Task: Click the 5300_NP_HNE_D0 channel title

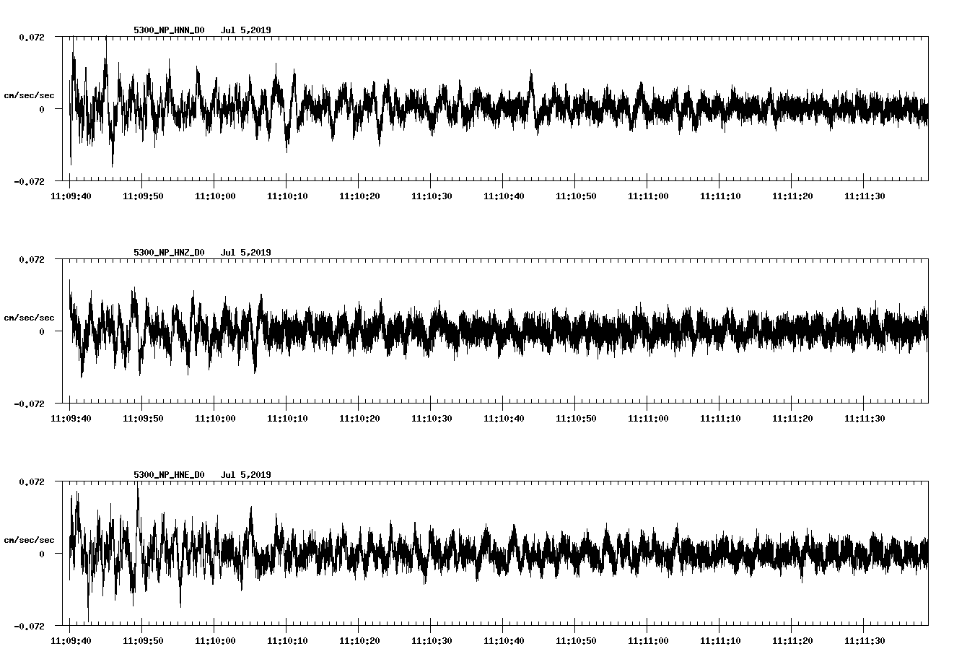Action: coord(169,475)
